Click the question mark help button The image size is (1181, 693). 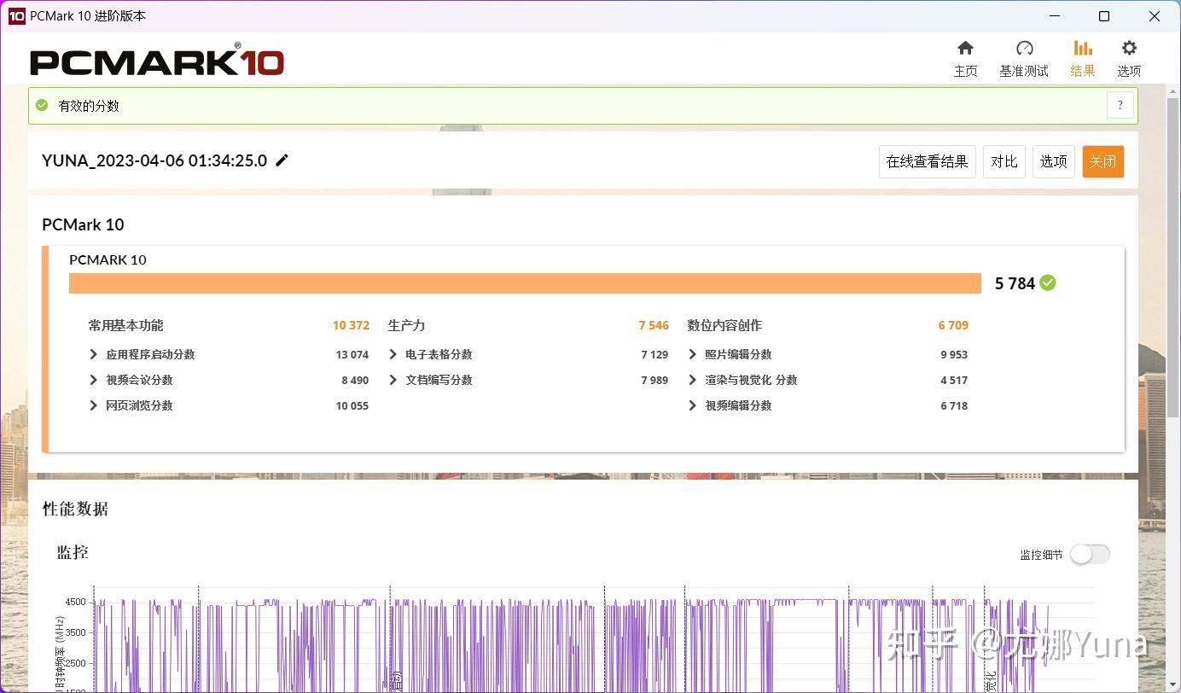click(1120, 106)
